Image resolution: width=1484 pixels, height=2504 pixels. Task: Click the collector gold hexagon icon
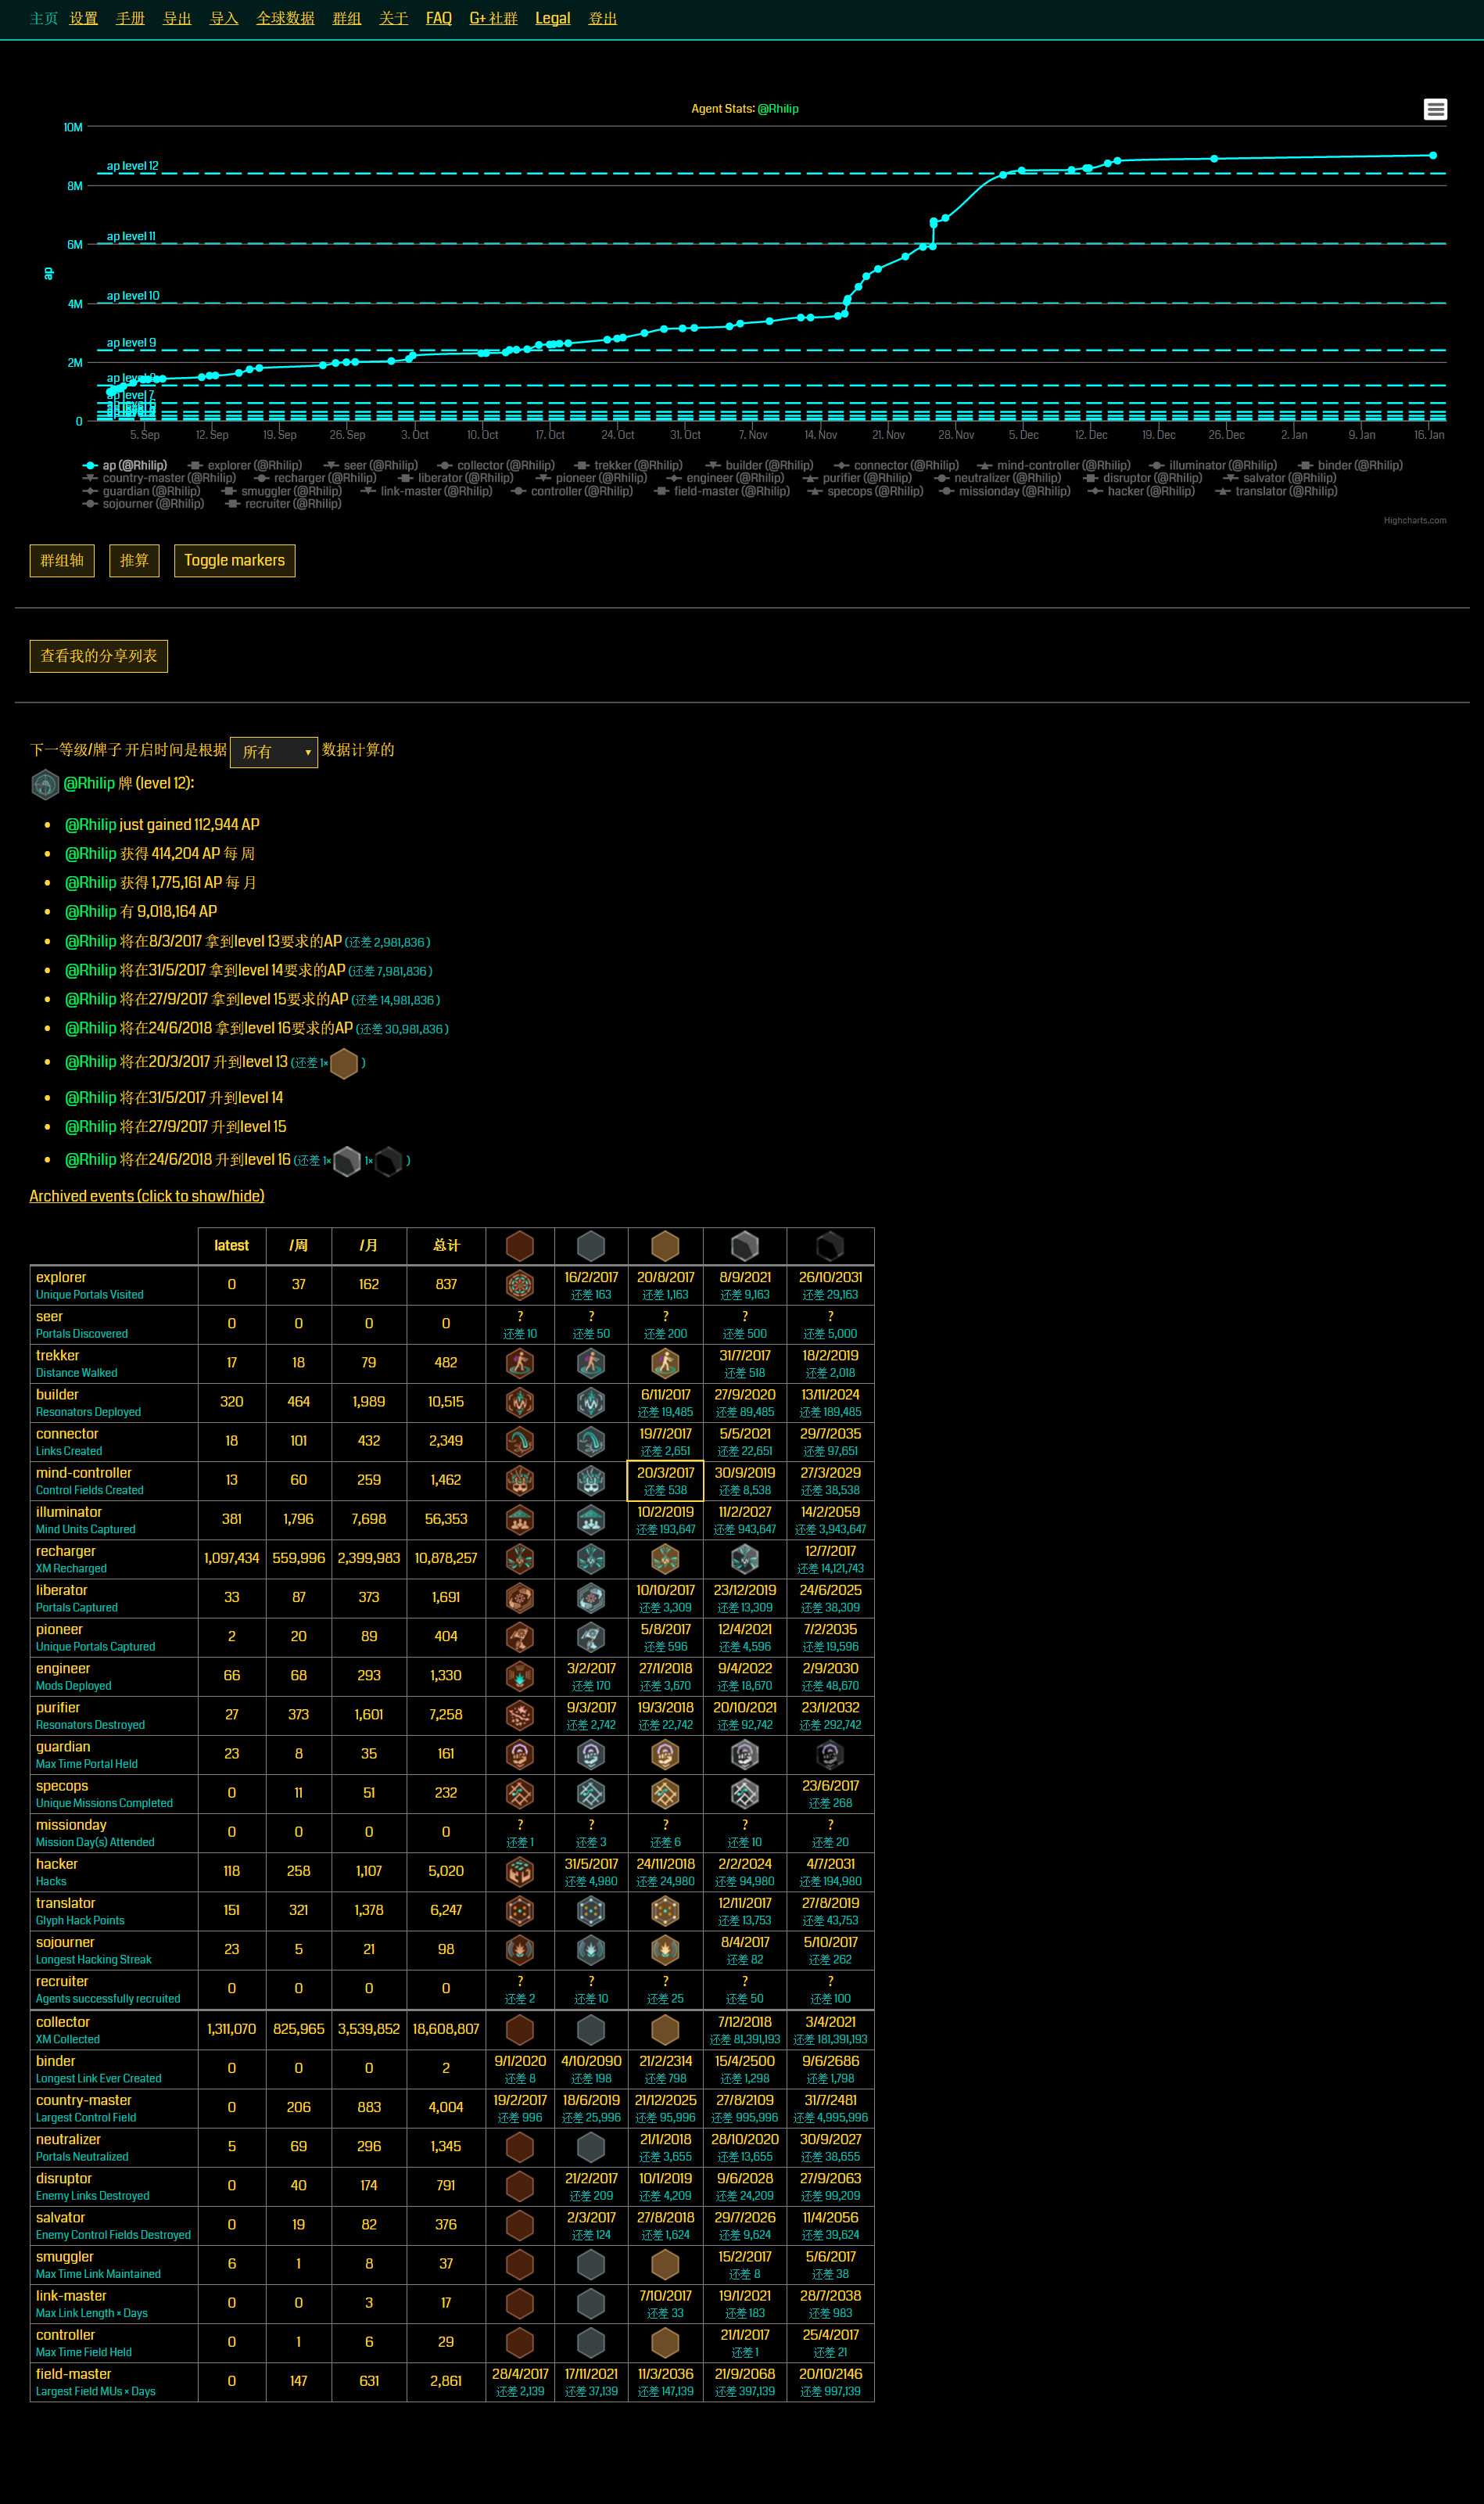point(665,2029)
